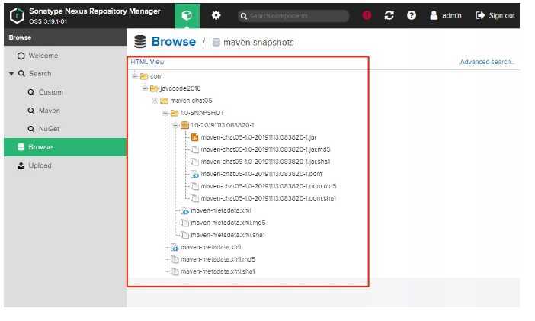Collapse the 1.0-SNAPSHOT folder
The width and height of the screenshot is (535, 321).
pyautogui.click(x=165, y=113)
